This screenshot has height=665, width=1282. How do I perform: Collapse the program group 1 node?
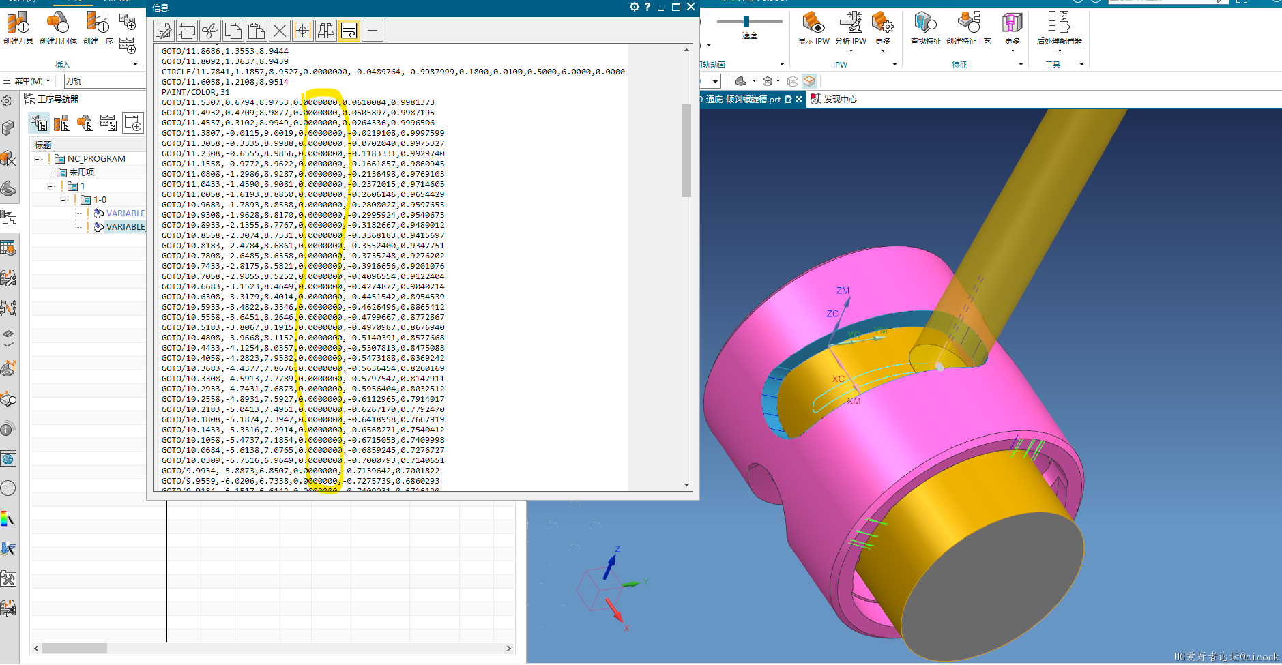tap(50, 186)
